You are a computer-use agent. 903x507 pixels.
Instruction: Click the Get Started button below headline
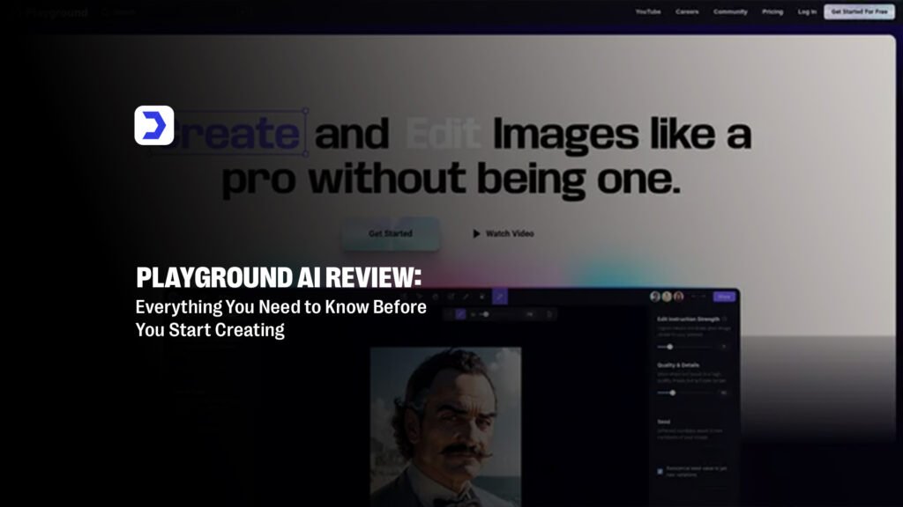[x=390, y=234]
